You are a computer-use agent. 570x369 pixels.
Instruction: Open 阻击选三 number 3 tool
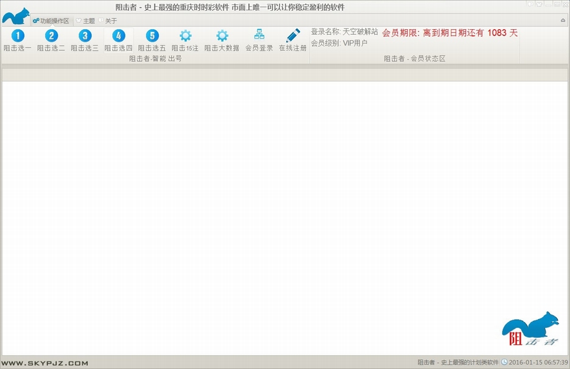[x=85, y=36]
